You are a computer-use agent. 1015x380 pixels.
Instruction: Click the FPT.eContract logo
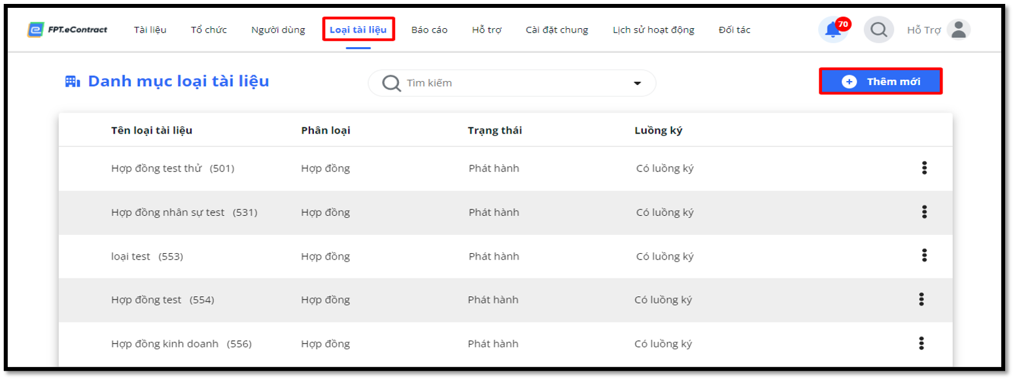pos(67,29)
